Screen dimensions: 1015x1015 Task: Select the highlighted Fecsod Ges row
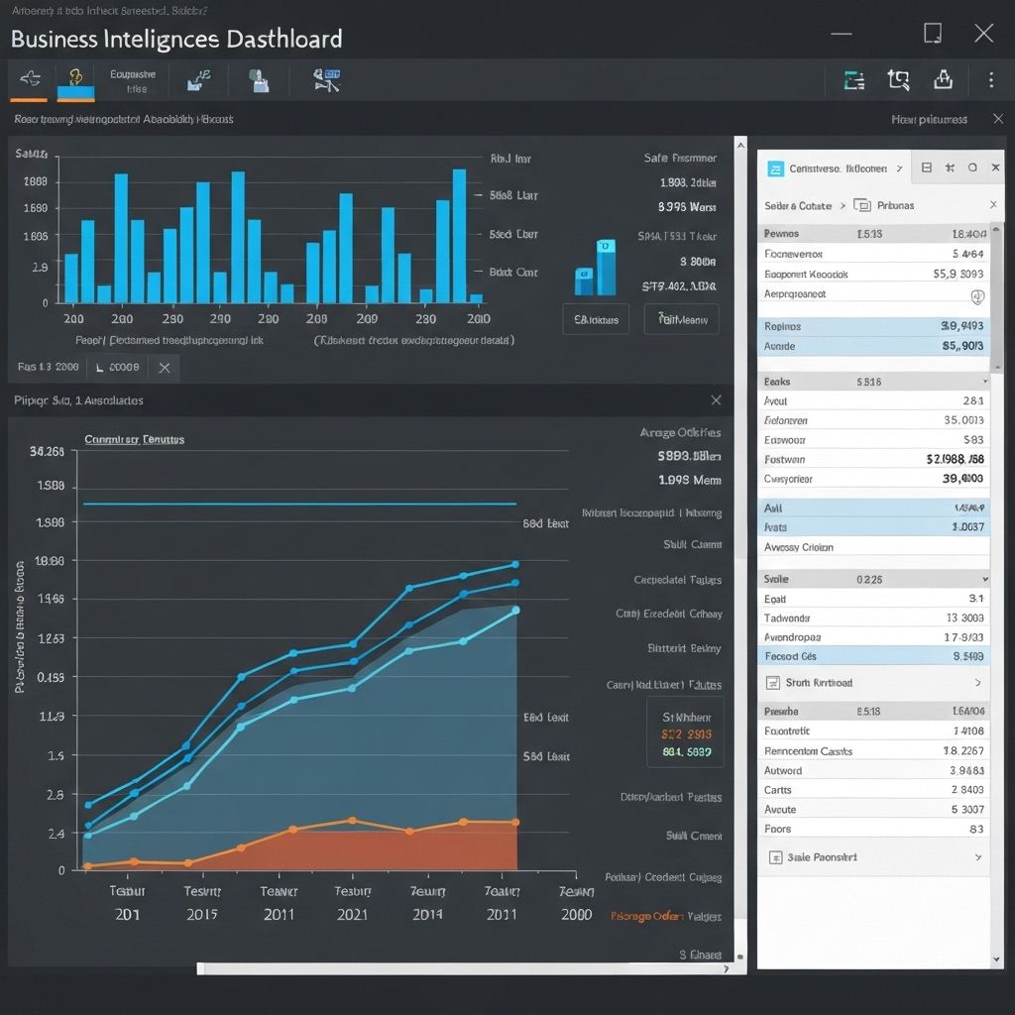(872, 655)
